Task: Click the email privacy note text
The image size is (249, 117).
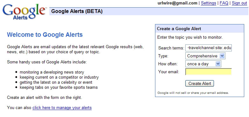Action: point(193,93)
